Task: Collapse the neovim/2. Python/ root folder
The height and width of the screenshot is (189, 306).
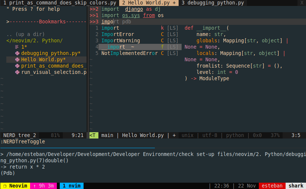Action: (x=35, y=40)
